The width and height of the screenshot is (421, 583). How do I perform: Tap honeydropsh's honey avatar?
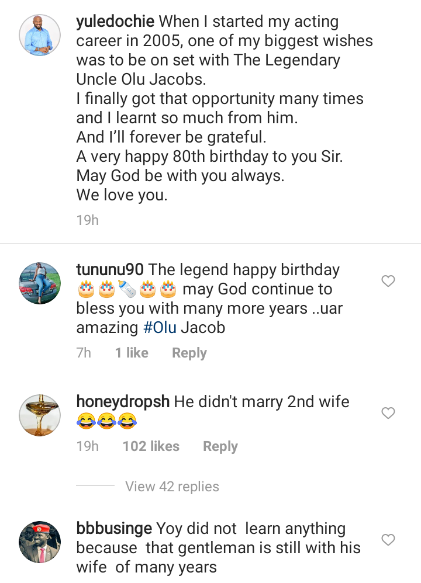pos(40,415)
